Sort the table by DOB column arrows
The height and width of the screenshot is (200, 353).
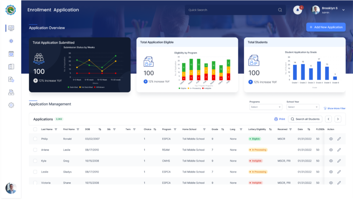tap(100, 129)
